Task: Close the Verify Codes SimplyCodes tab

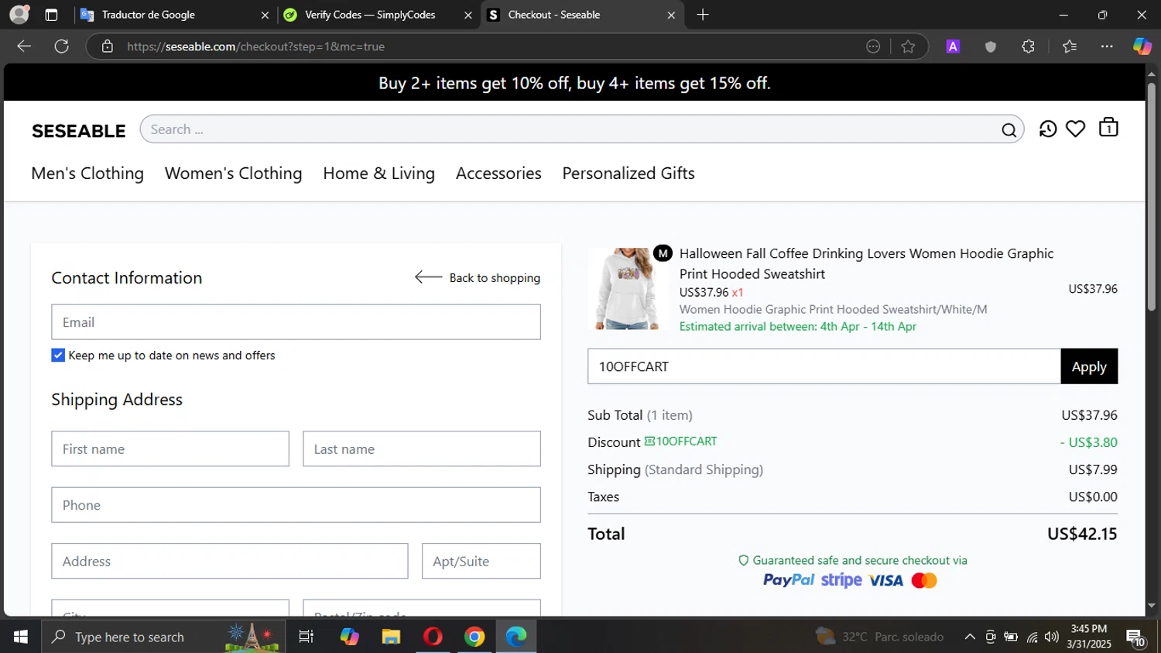Action: [467, 15]
